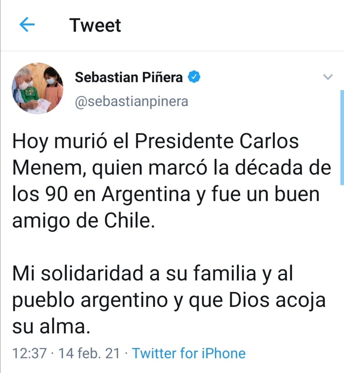Open Sebastian Piñera's profile picture
344x373 pixels.
(x=38, y=89)
